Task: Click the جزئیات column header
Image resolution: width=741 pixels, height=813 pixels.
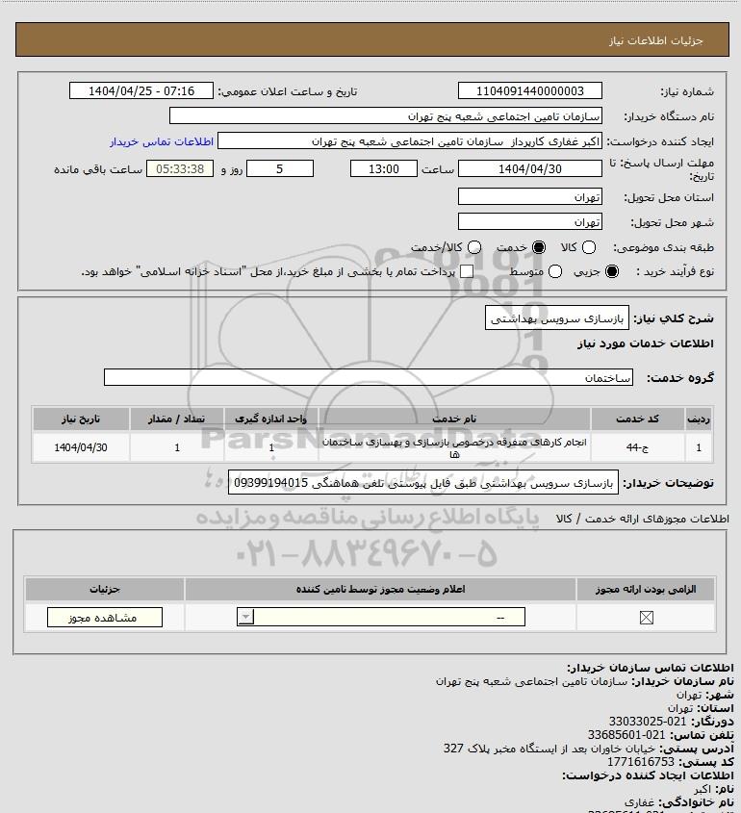Action: tap(105, 589)
